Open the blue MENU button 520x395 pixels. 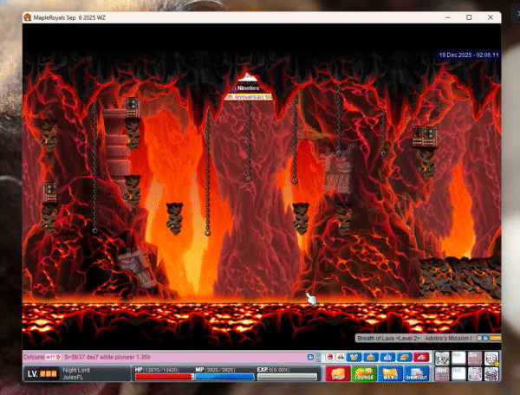(391, 373)
